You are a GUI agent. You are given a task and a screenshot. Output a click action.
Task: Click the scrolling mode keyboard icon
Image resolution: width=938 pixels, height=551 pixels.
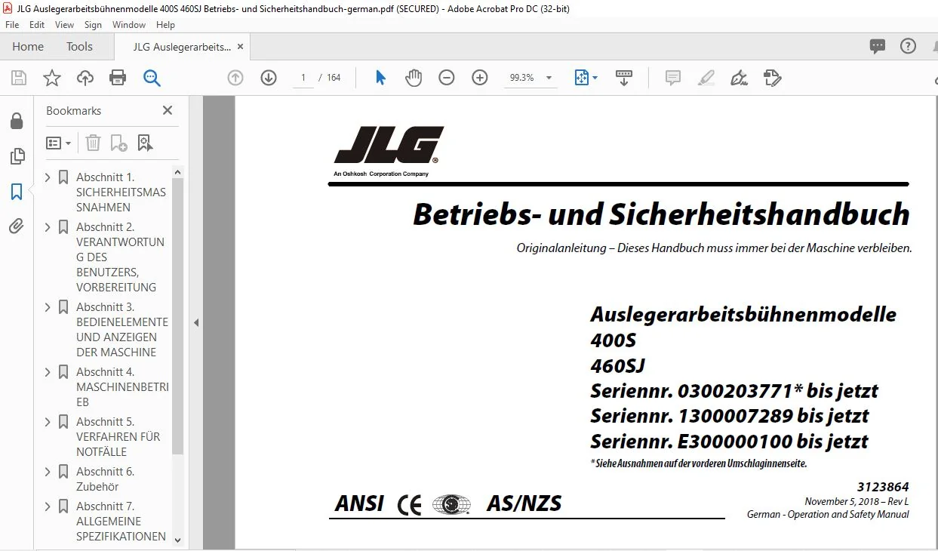(624, 78)
